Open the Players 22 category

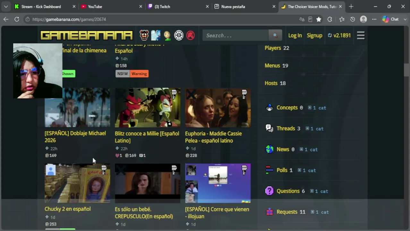[277, 48]
